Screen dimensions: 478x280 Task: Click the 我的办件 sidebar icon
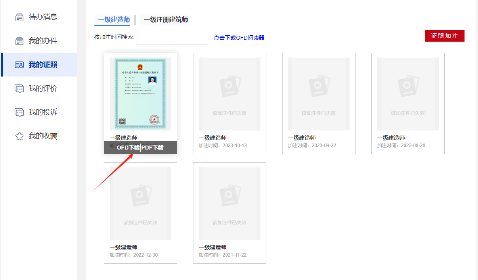(x=19, y=41)
